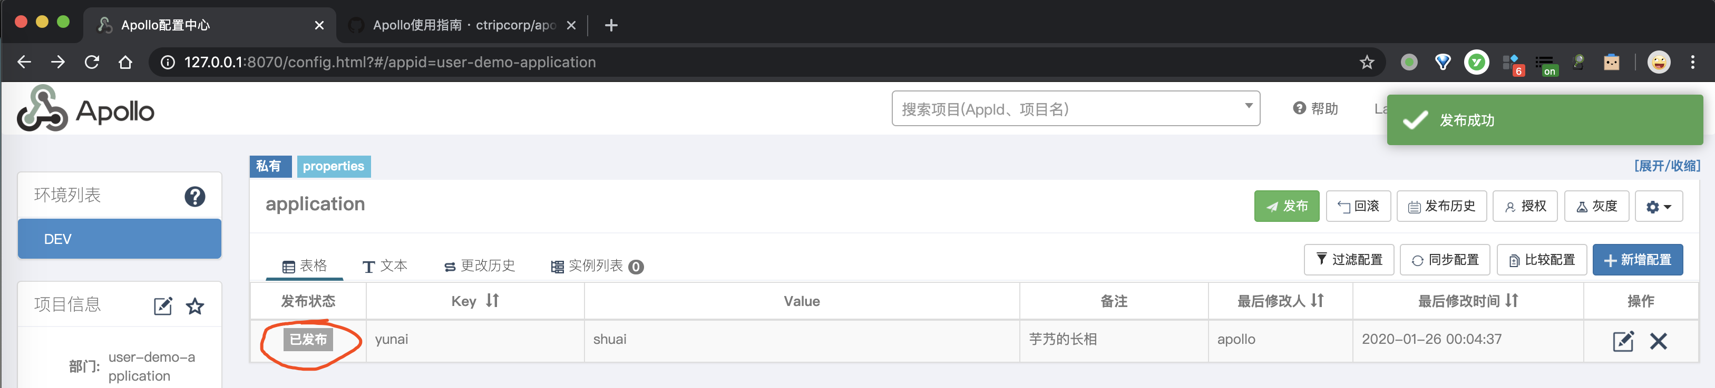
Task: Click the Apollo logo
Action: [x=85, y=110]
